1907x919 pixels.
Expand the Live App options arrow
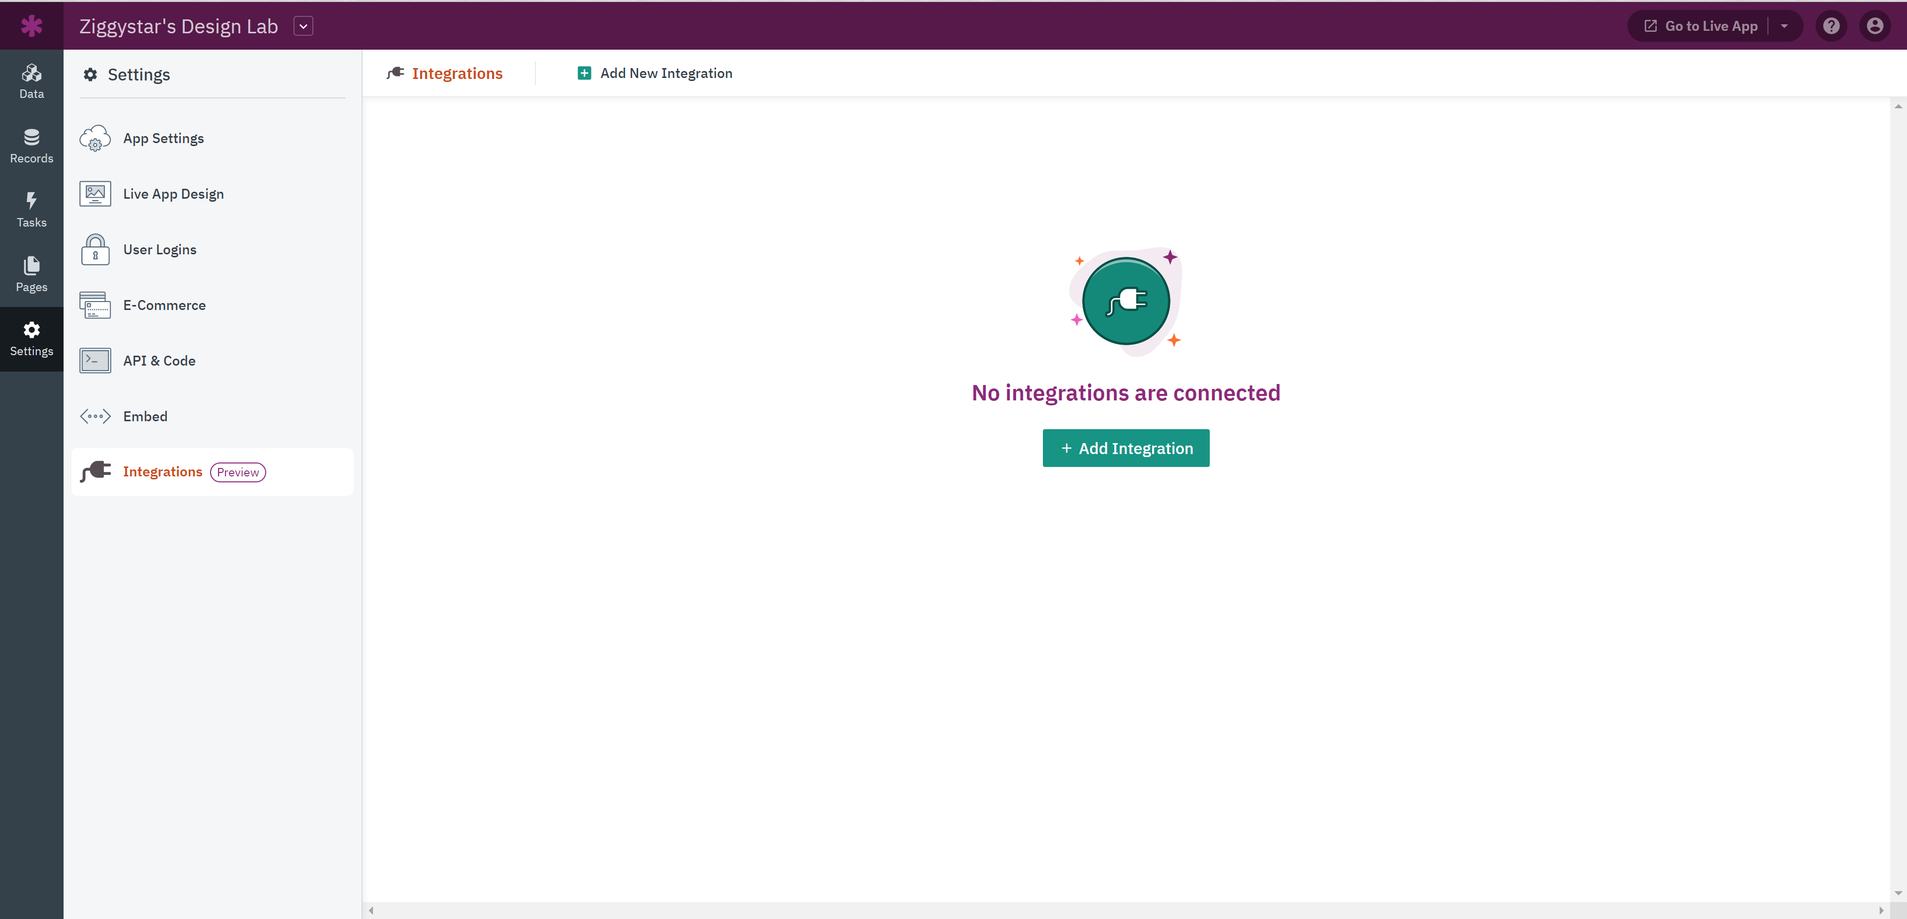pyautogui.click(x=1784, y=26)
